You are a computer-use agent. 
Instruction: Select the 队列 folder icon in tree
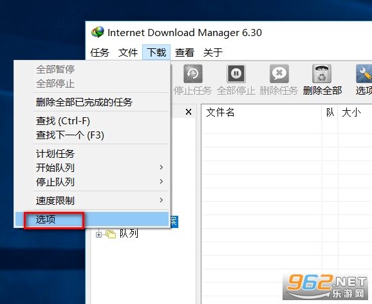pyautogui.click(x=111, y=234)
